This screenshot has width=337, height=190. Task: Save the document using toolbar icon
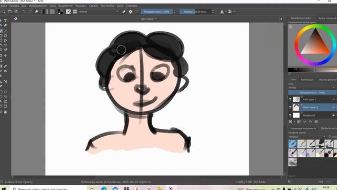pyautogui.click(x=16, y=12)
